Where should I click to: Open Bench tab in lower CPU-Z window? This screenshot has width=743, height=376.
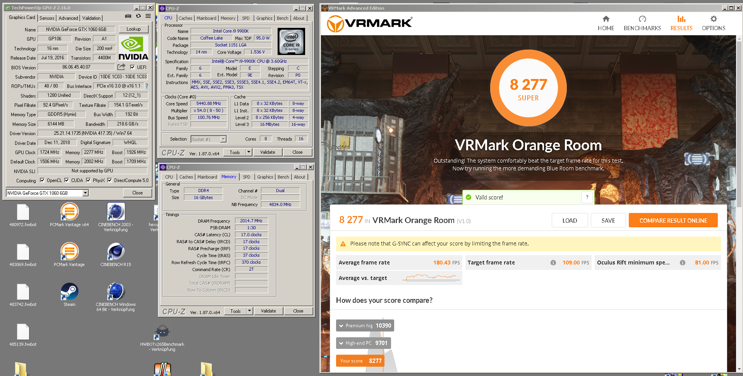pyautogui.click(x=283, y=177)
